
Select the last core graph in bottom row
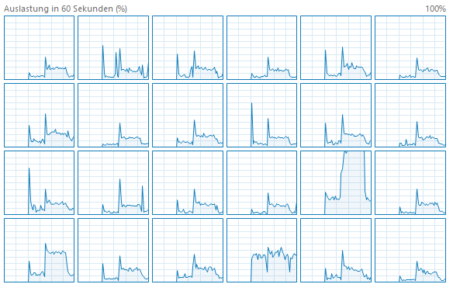410,250
